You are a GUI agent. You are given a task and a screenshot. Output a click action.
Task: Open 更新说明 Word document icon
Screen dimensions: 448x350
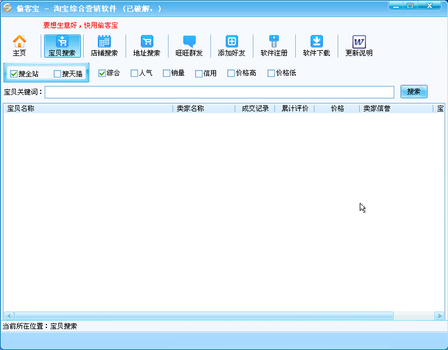coord(359,46)
